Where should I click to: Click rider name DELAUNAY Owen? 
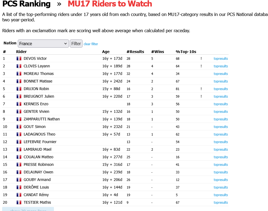(x=39, y=172)
